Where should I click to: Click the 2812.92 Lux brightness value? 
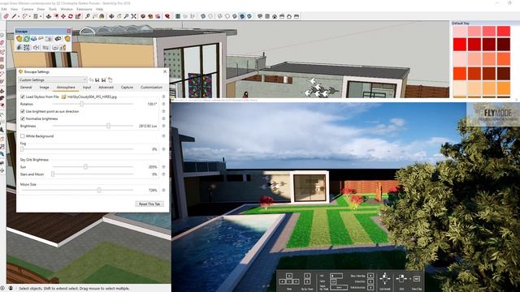148,127
